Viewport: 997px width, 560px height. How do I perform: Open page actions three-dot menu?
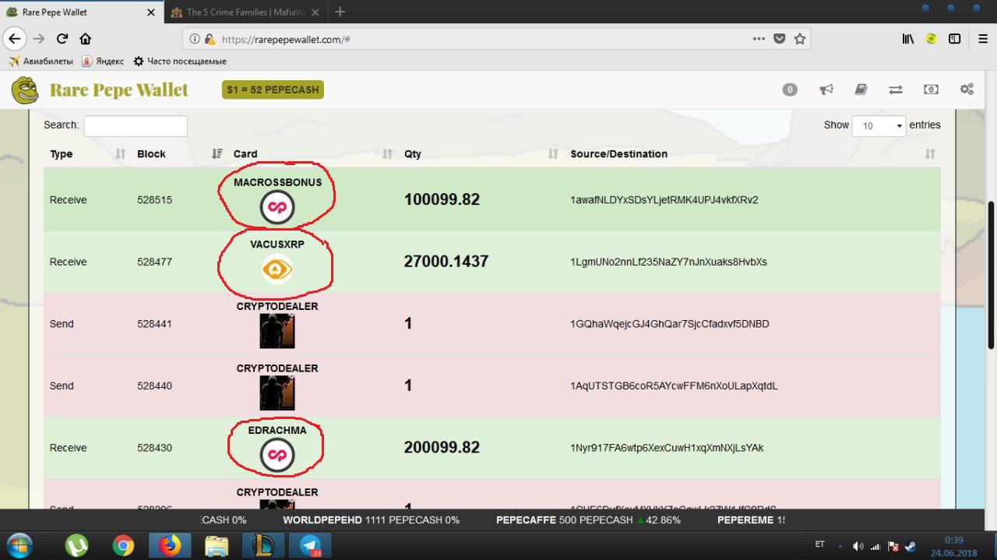click(759, 38)
